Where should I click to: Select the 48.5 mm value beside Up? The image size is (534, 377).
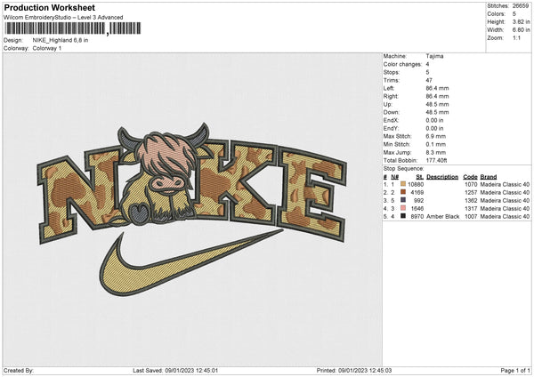pos(437,104)
